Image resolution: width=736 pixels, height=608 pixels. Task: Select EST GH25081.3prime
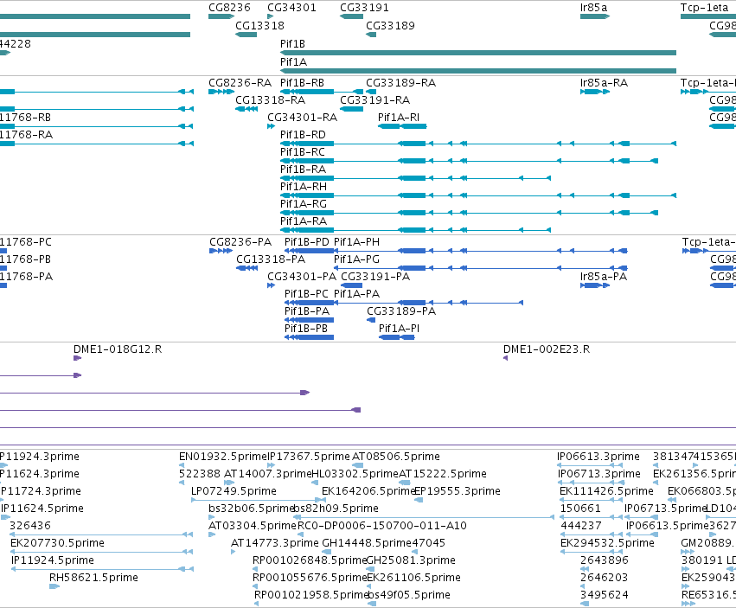pos(411,560)
